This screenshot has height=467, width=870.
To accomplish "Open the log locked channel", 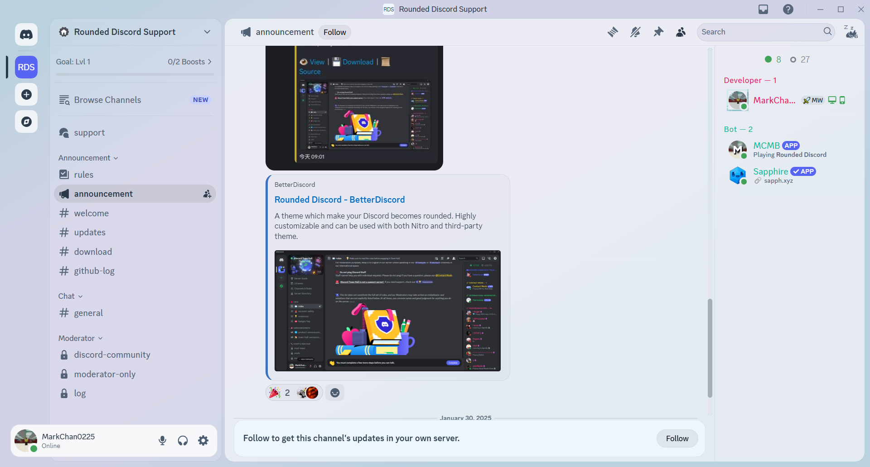I will point(135,393).
